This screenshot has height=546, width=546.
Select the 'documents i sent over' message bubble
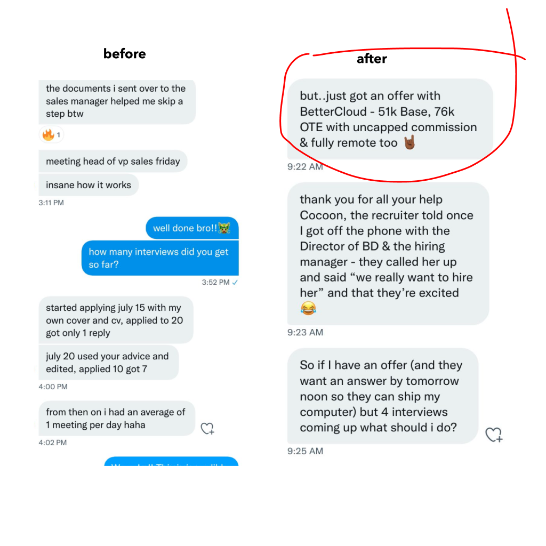[x=117, y=101]
